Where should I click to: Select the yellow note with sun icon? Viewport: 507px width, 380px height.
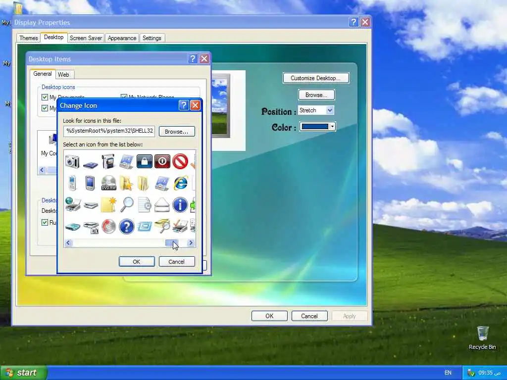pyautogui.click(x=108, y=204)
